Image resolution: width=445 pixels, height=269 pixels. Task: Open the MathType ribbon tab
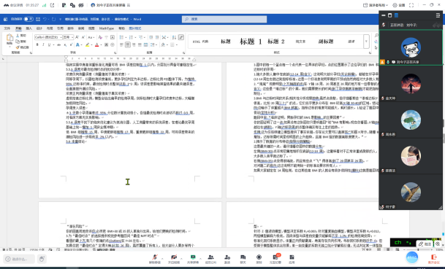point(107,28)
